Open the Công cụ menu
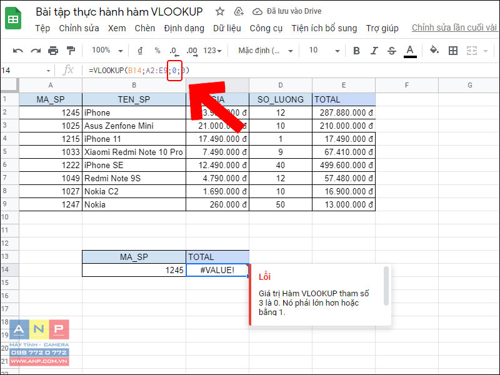500x375 pixels. pyautogui.click(x=266, y=28)
